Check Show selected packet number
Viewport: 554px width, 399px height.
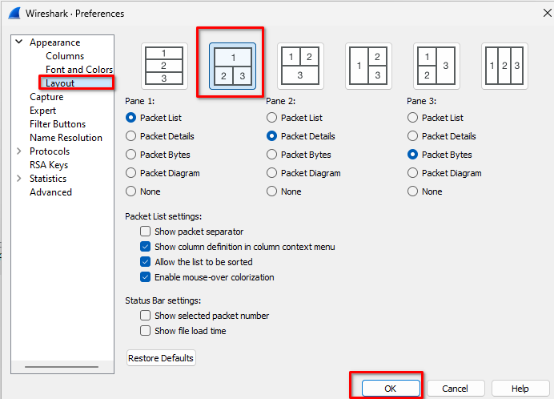pyautogui.click(x=146, y=316)
